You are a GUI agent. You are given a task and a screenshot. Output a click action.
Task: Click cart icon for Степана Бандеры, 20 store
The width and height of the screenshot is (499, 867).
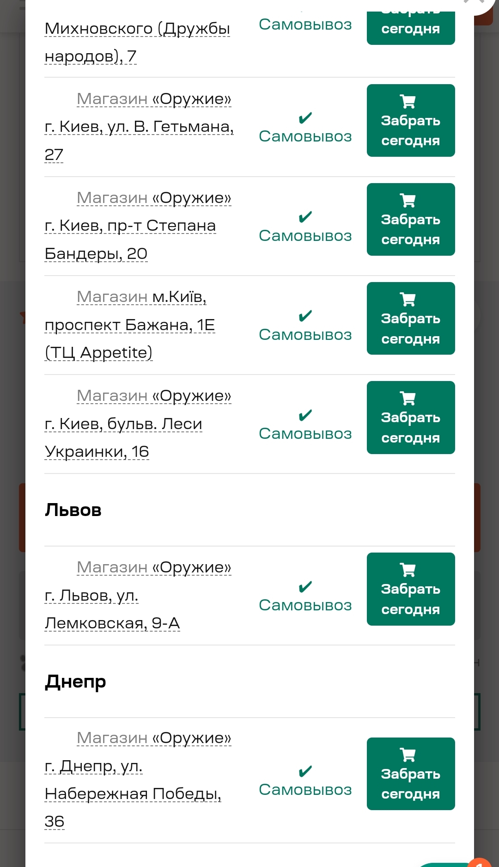(x=408, y=200)
